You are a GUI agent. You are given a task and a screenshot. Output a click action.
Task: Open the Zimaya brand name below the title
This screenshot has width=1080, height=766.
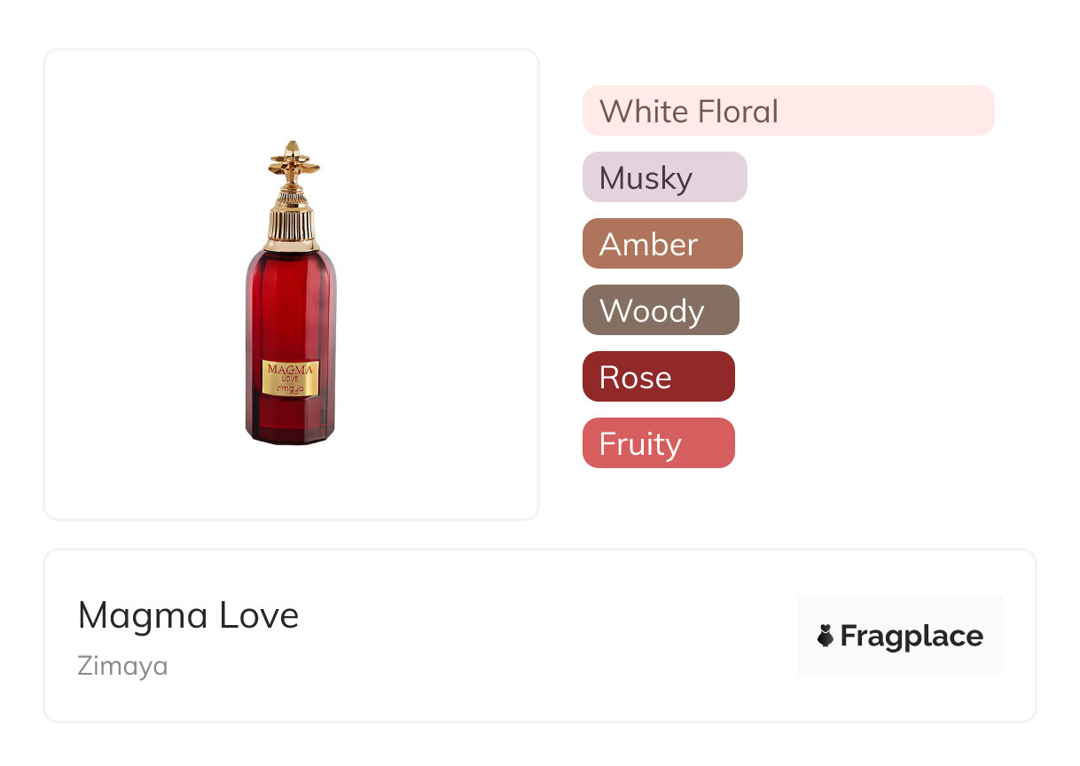122,666
